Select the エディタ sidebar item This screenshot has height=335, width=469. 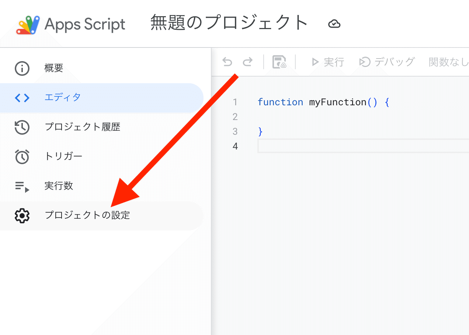(101, 98)
